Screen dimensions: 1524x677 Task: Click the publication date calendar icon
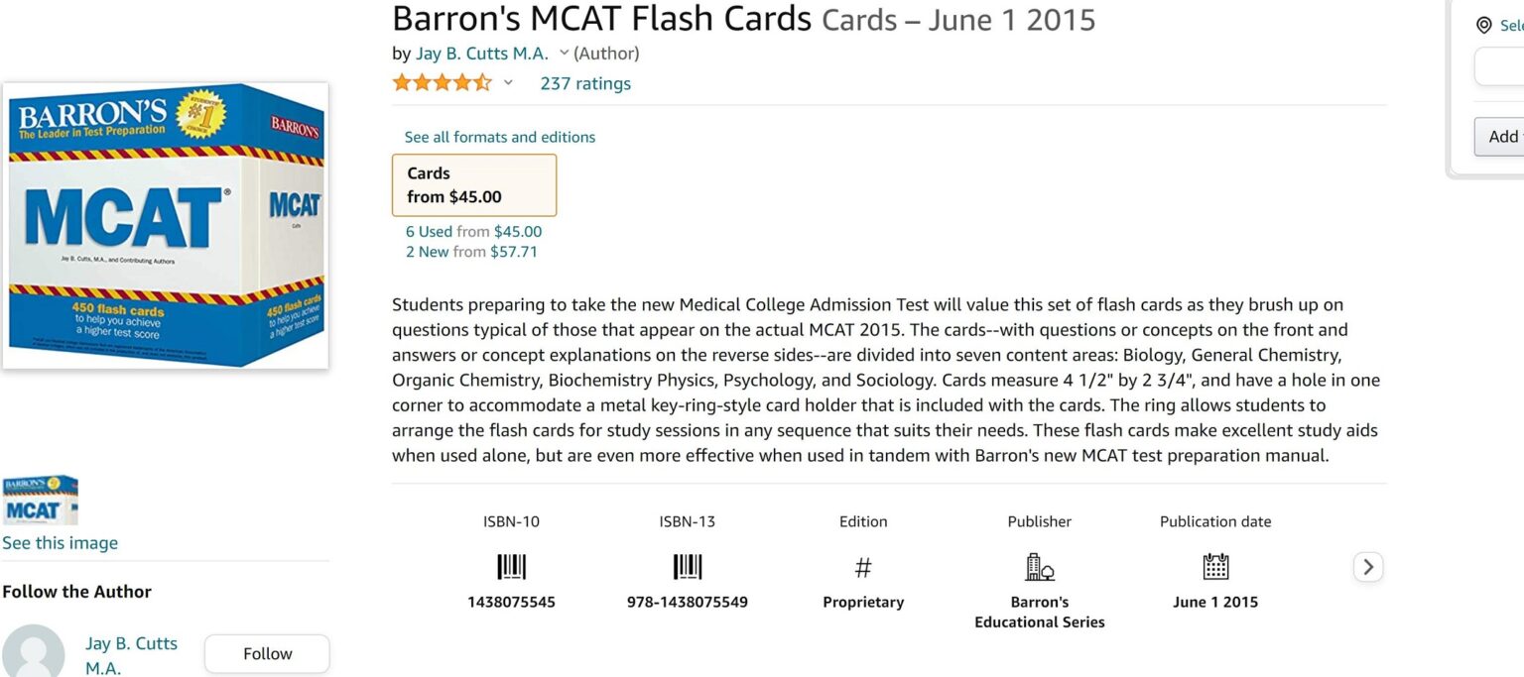[1214, 567]
